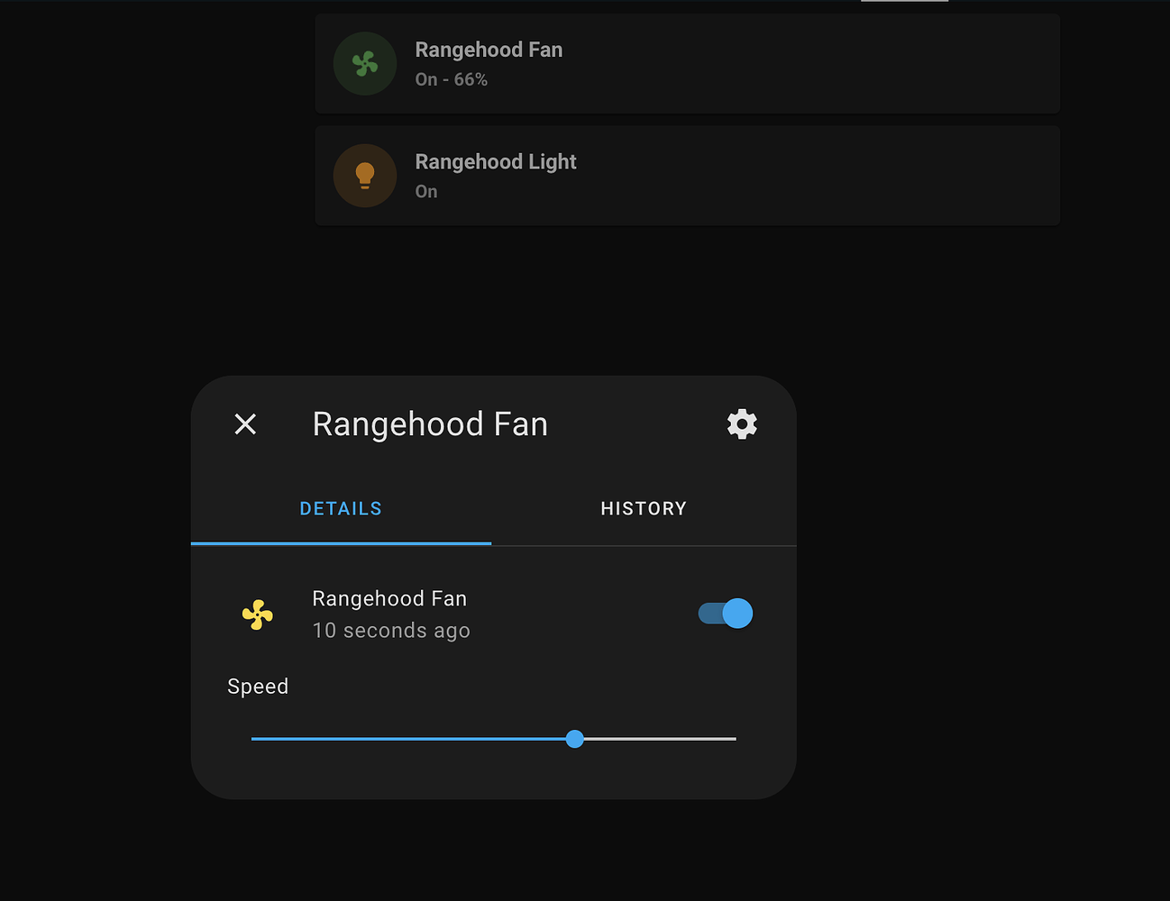
Task: Select the fan icon inside the green circle
Action: point(364,63)
